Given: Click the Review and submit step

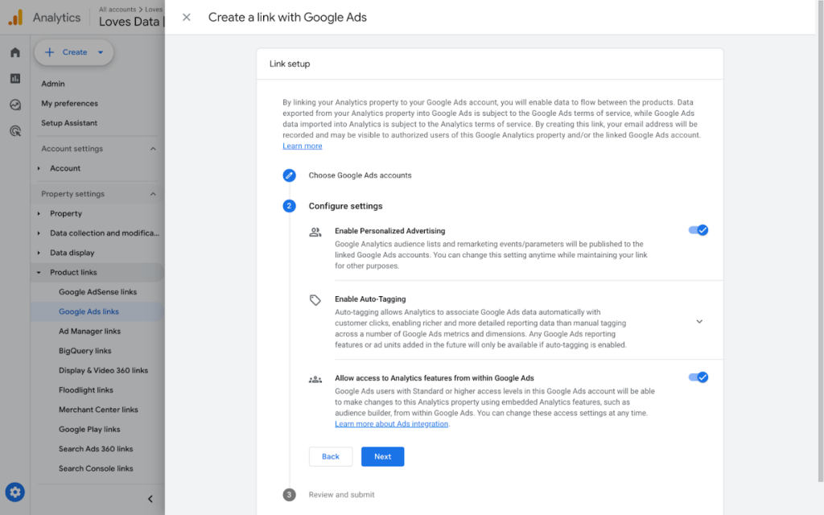Looking at the screenshot, I should pos(341,495).
